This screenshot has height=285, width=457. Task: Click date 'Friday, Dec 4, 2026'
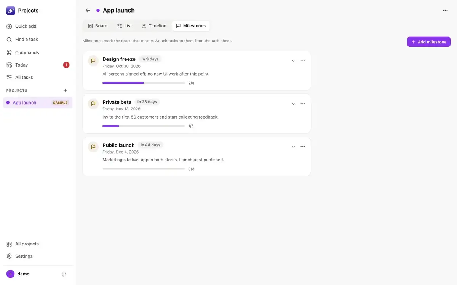120,152
